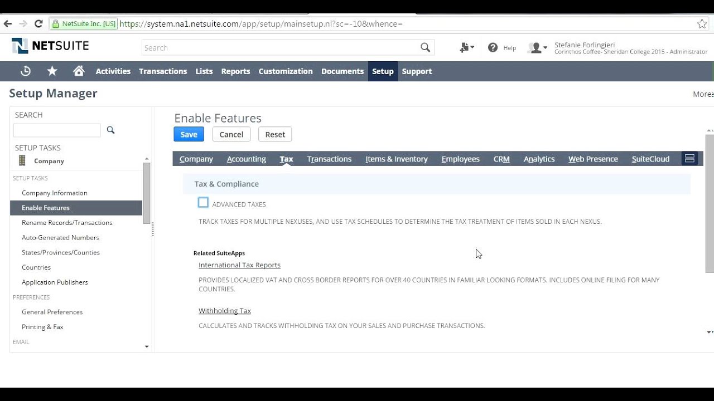Open the Reports menu
The height and width of the screenshot is (401, 714).
pos(235,71)
